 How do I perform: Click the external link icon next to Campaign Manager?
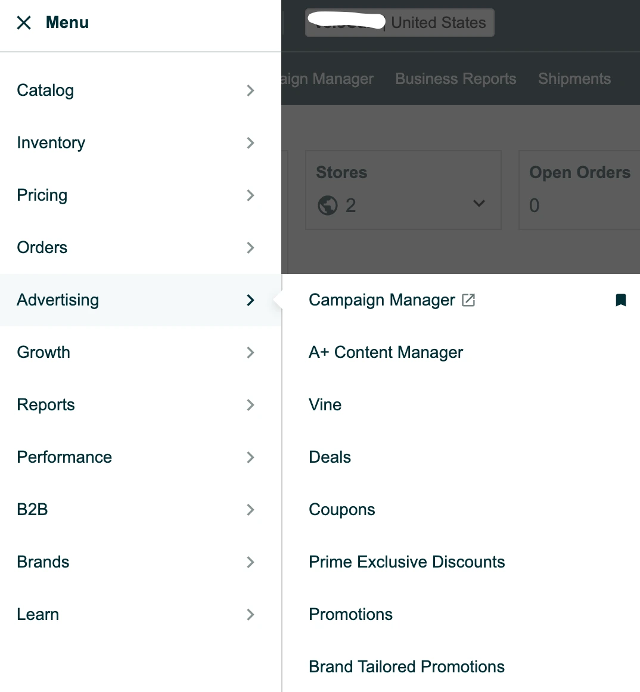[469, 300]
